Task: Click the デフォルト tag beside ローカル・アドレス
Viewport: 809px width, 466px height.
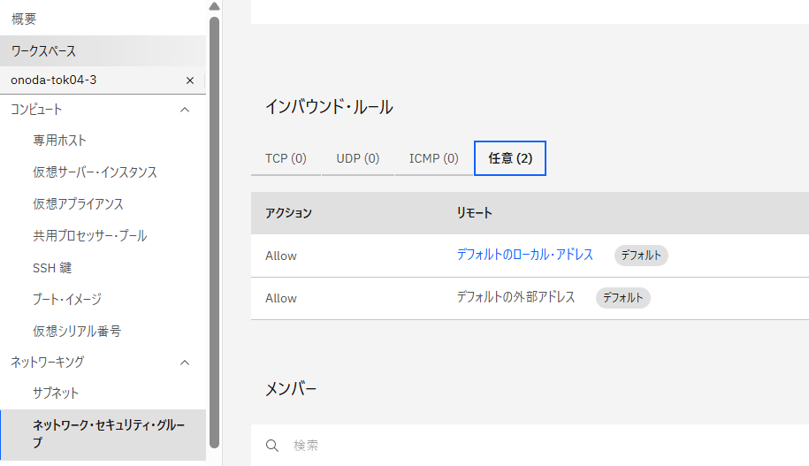Action: 641,256
